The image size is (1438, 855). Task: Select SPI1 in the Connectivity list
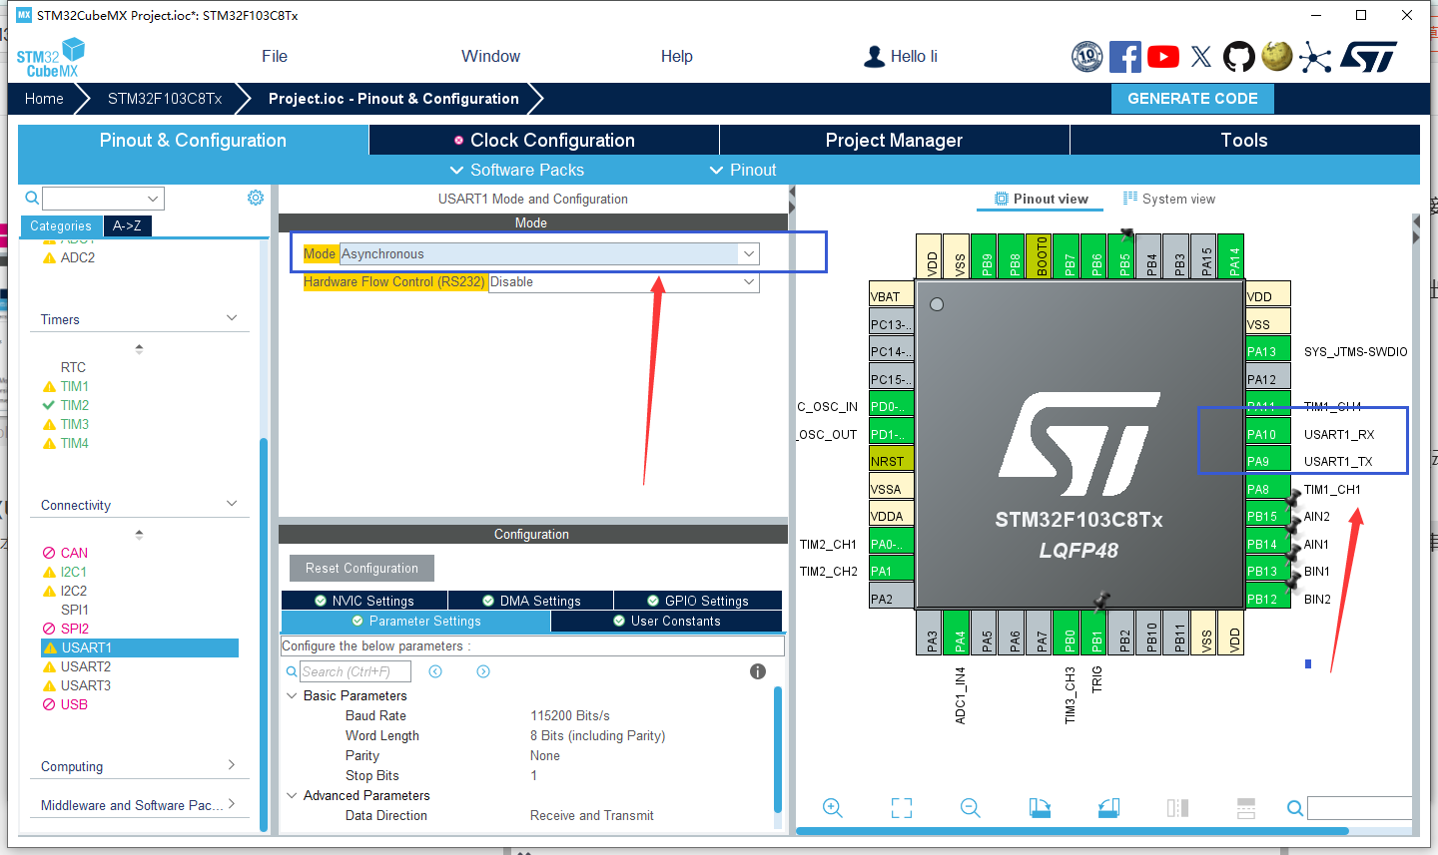coord(75,610)
